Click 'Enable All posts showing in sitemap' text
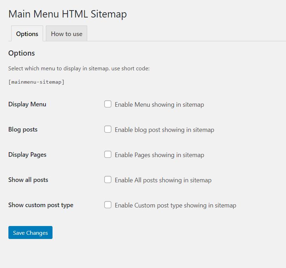Screen dimensions: 286x268 click(x=163, y=180)
